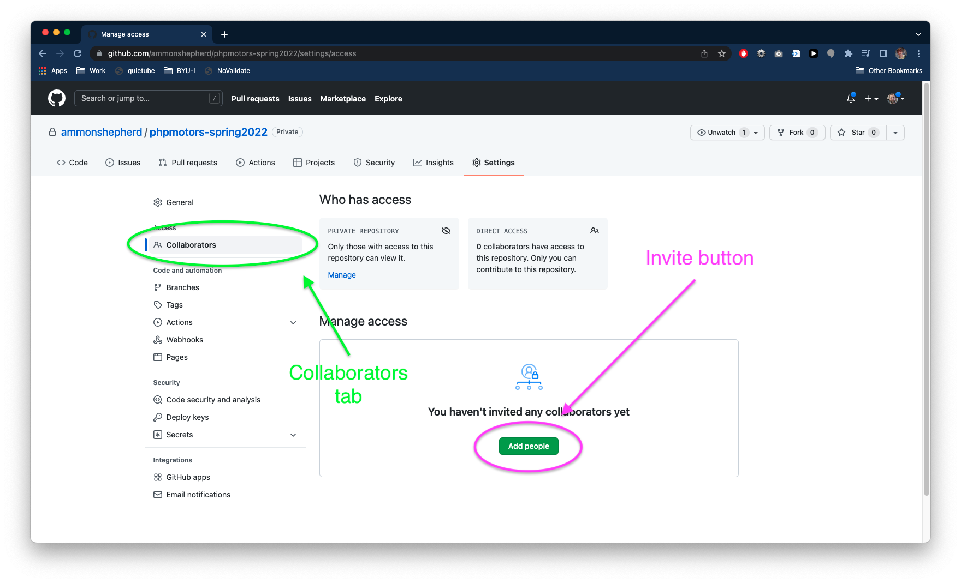Open Pull requests in top navigation
961x583 pixels.
(x=255, y=99)
